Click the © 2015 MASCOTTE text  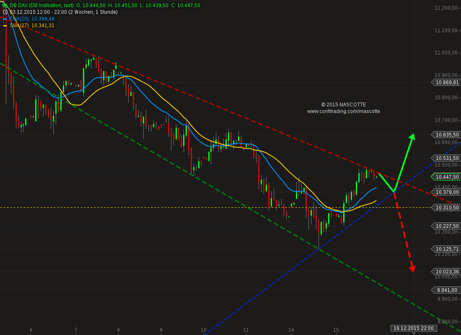pos(343,105)
